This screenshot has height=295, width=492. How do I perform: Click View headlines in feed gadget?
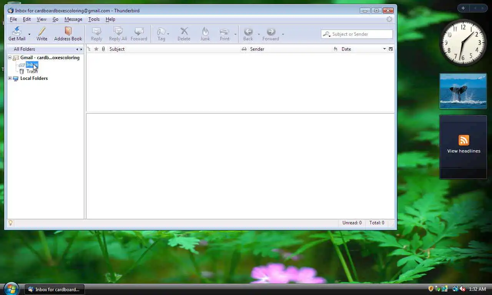[x=464, y=151]
